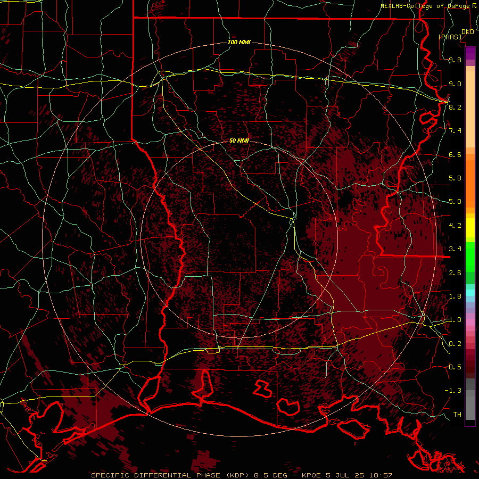Click the 7.4 value on color scale
479x479 pixels.
pyautogui.click(x=455, y=131)
